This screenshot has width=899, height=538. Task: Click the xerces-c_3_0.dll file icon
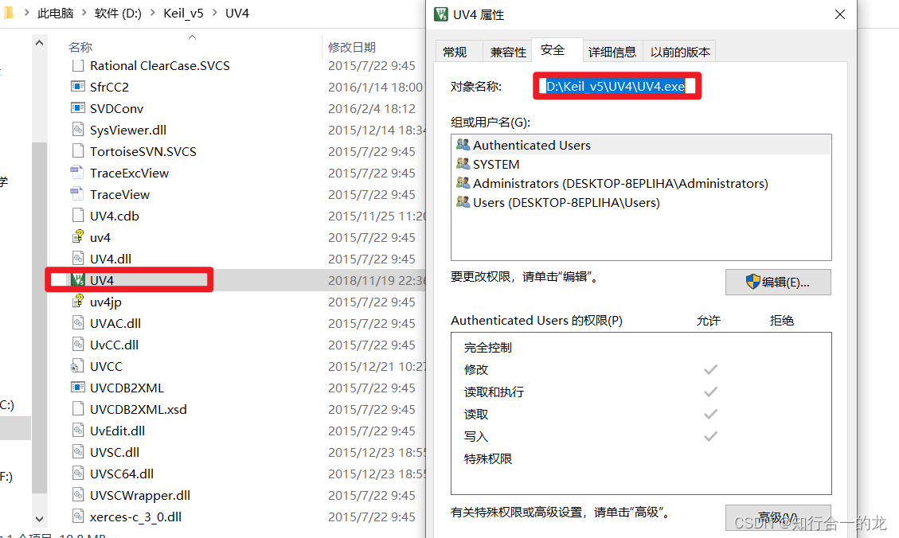[78, 517]
